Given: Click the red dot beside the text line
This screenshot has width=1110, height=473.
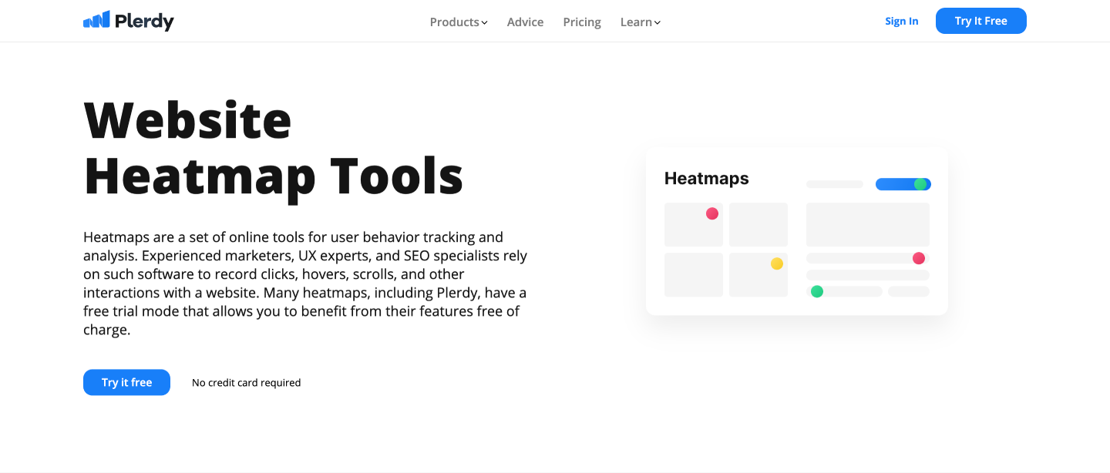Looking at the screenshot, I should coord(918,258).
